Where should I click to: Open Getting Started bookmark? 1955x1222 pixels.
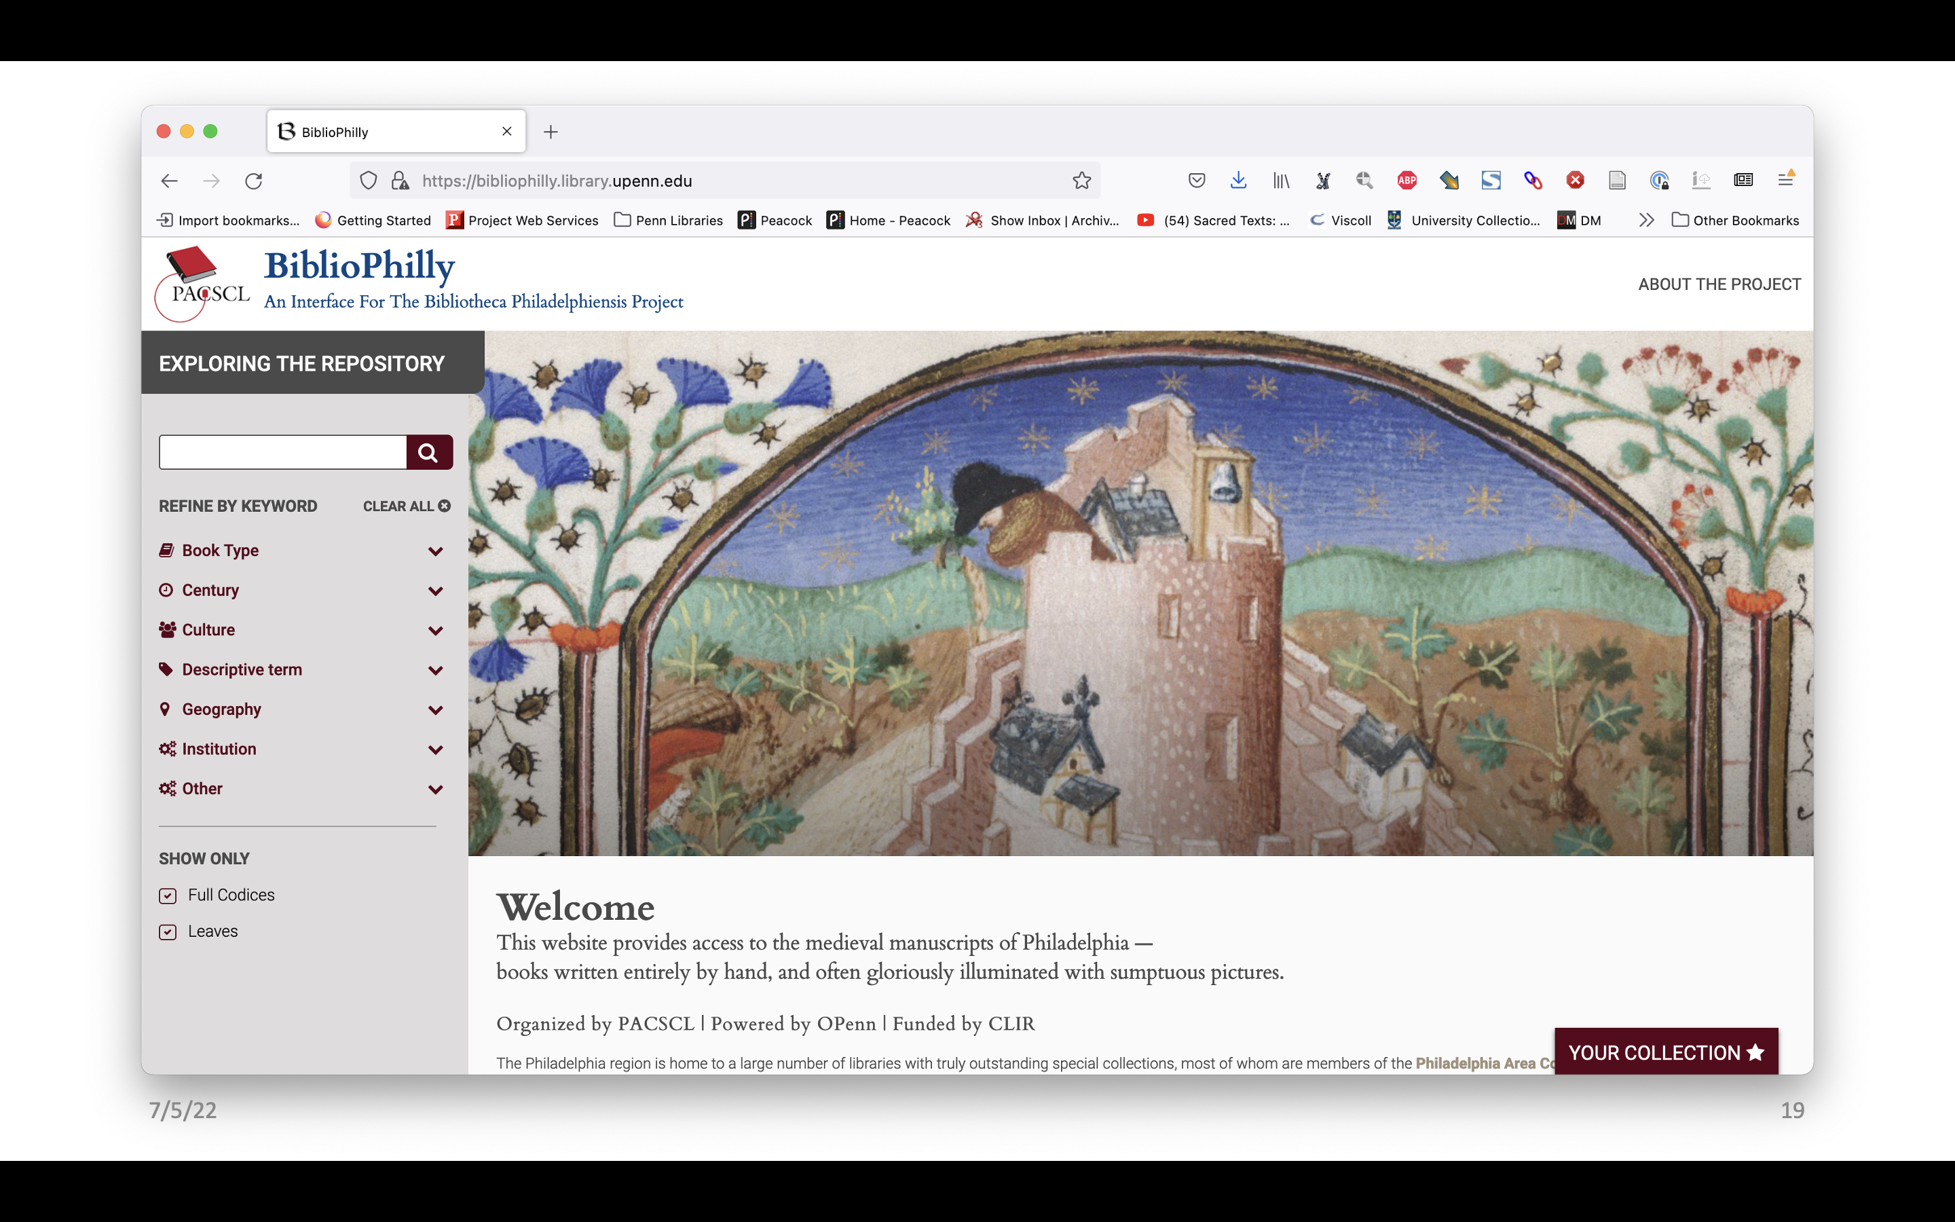[373, 221]
